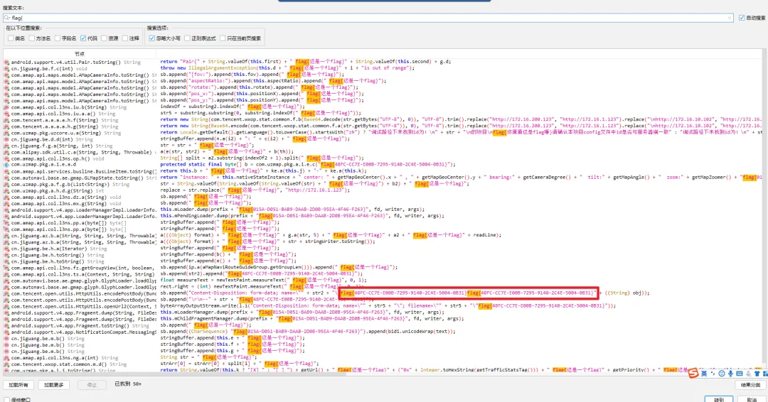The width and height of the screenshot is (768, 402).
Task: Click the field icon beside com.uzmap.pkg.a.i.e.a.d
Action: (x=7, y=165)
